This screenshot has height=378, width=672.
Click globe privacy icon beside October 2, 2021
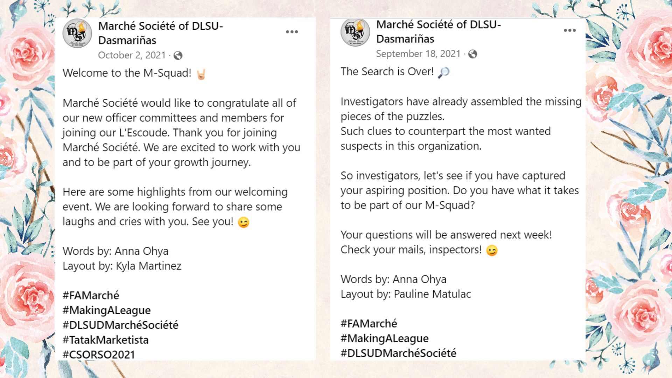178,55
